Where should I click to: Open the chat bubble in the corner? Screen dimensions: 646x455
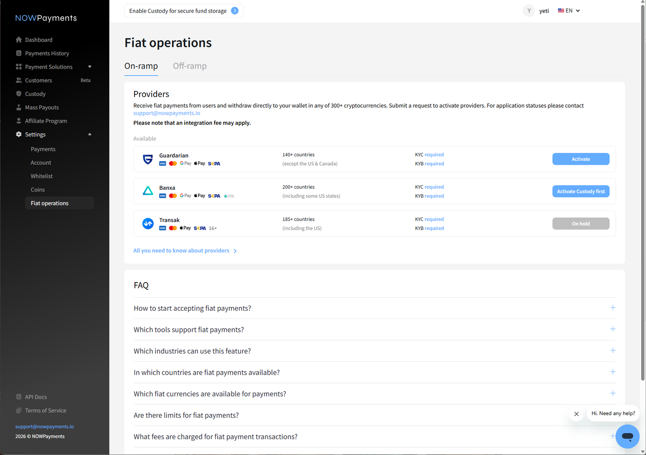click(627, 436)
